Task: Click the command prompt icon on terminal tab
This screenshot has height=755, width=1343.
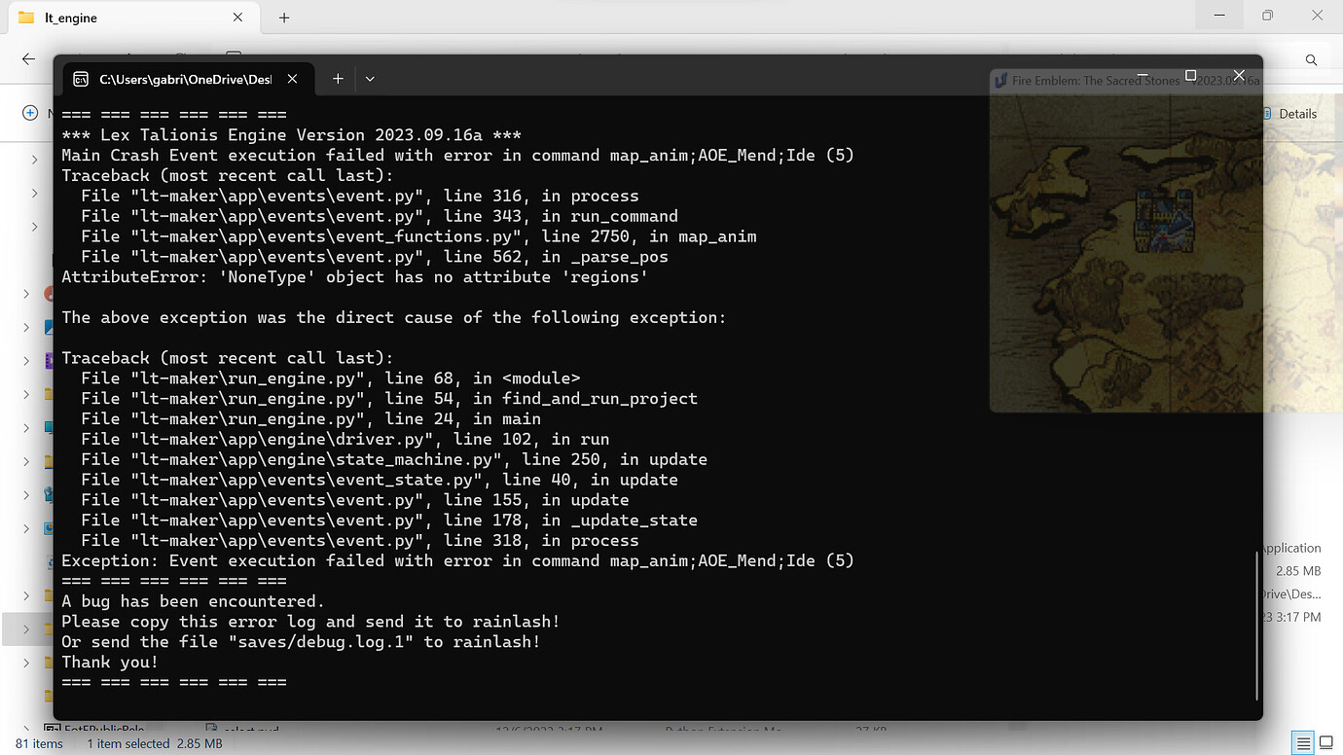Action: click(81, 79)
